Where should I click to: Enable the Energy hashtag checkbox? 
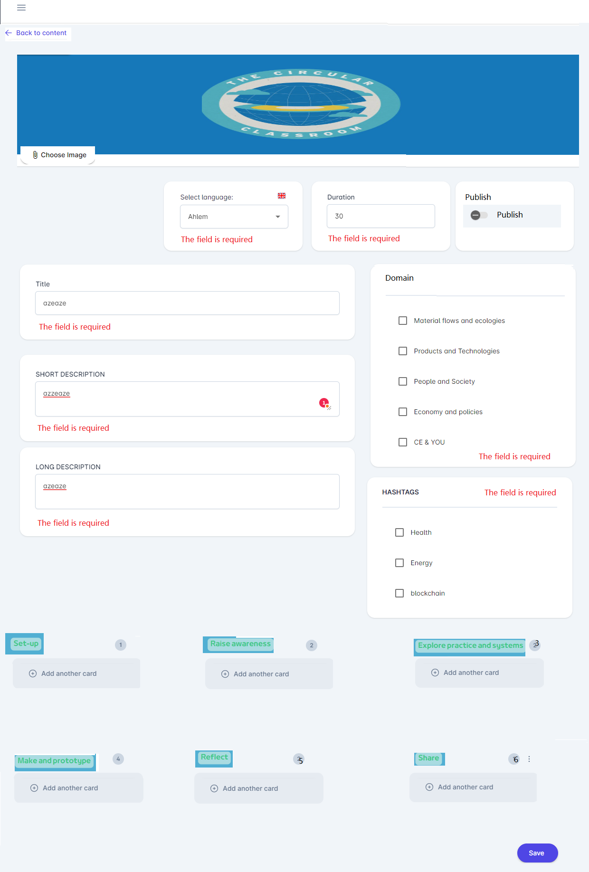399,563
